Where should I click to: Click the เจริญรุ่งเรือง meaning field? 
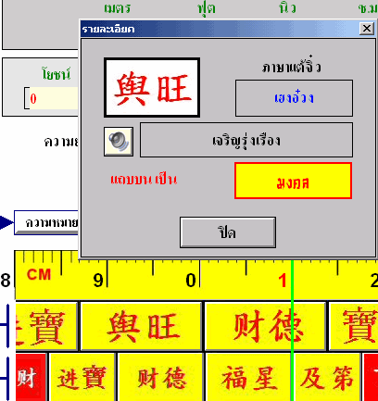[246, 140]
